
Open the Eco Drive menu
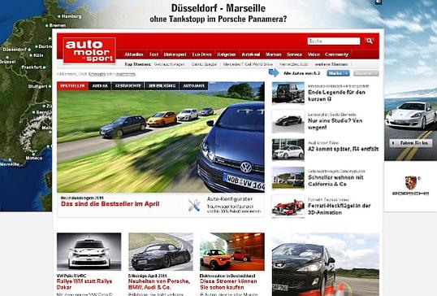click(x=201, y=54)
